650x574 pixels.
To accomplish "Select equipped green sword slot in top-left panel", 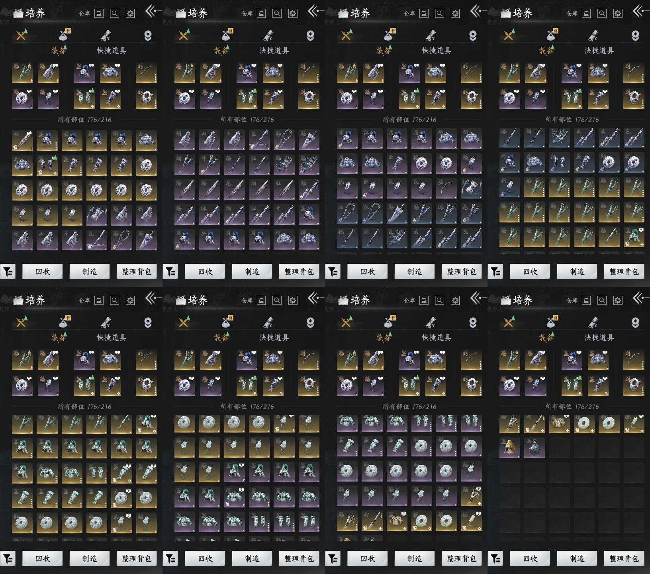I will coord(22,72).
